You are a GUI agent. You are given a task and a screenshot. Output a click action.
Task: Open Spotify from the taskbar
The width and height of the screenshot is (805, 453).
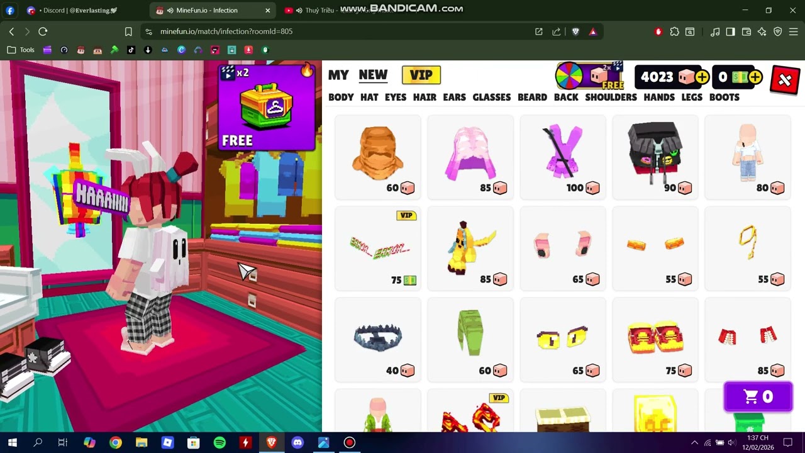coord(219,443)
